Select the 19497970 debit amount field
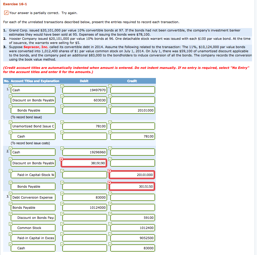The height and width of the screenshot is (255, 257). pyautogui.click(x=84, y=90)
